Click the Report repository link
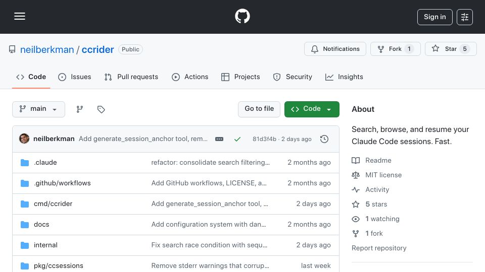Viewport: 485px width, 272px height. (379, 248)
